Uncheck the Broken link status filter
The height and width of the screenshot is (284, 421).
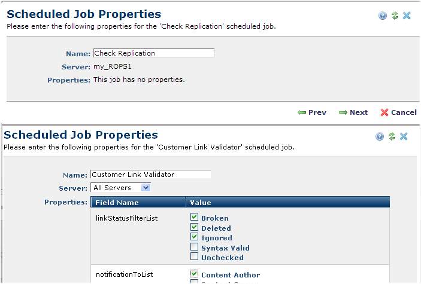click(194, 218)
